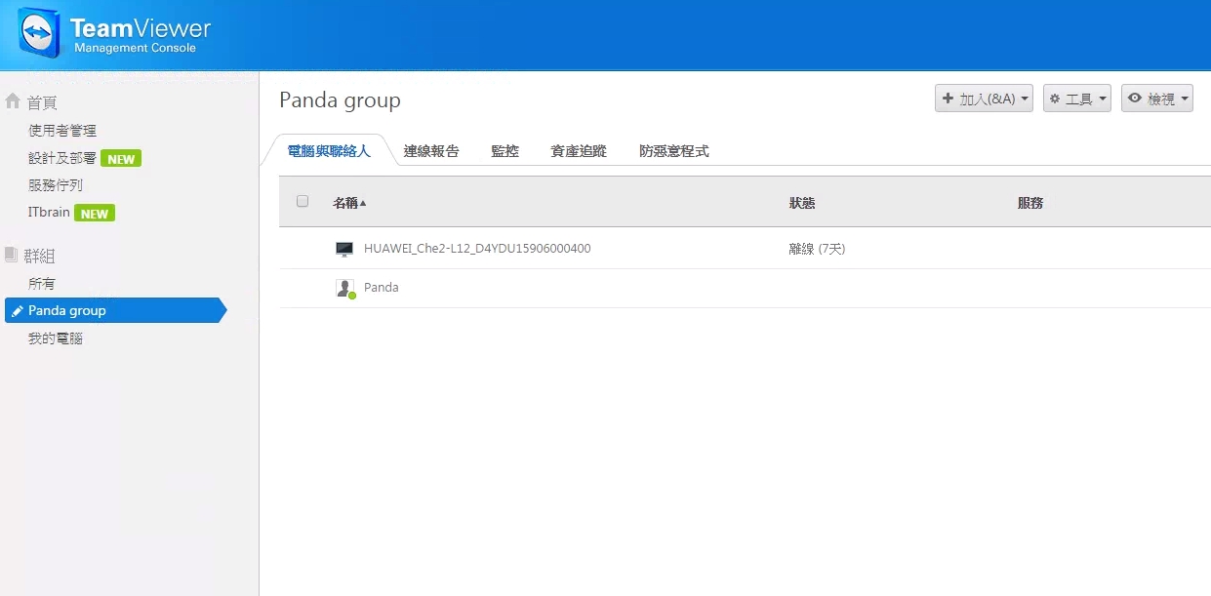
Task: Click the groups icon next to 群組
Action: tap(12, 255)
